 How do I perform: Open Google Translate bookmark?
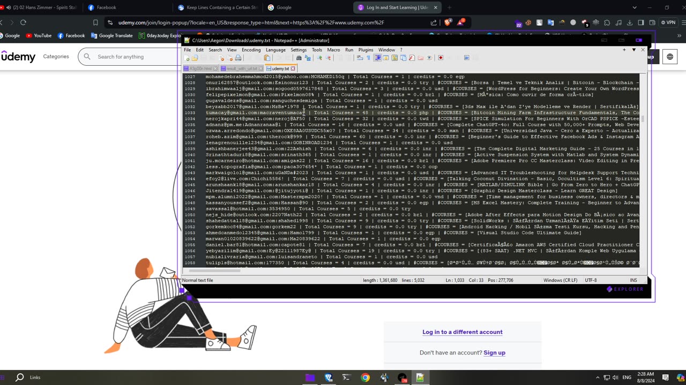click(111, 36)
